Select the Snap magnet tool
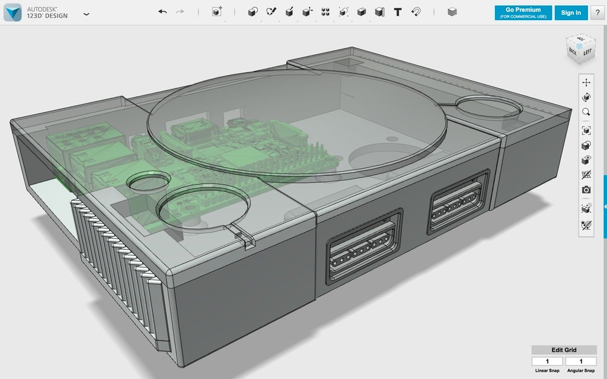Image resolution: width=607 pixels, height=379 pixels. [416, 12]
